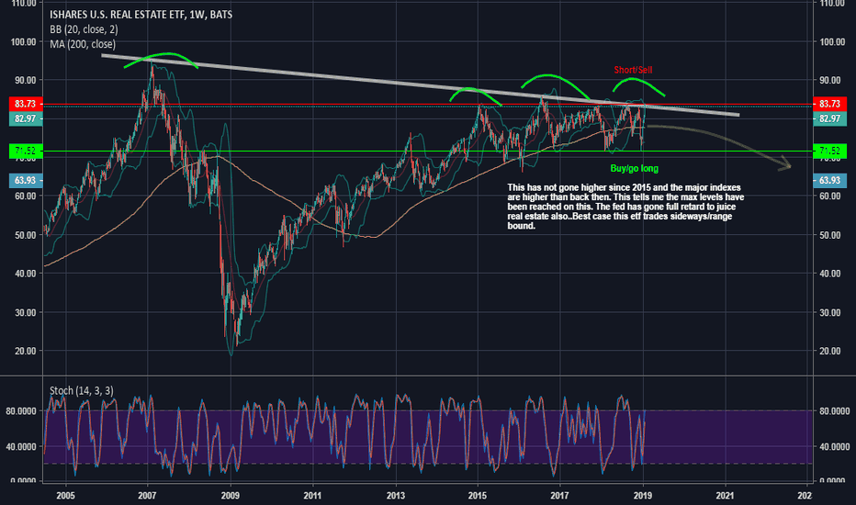This screenshot has height=505, width=856.
Task: Select the red horizontal resistance line
Action: pos(427,105)
